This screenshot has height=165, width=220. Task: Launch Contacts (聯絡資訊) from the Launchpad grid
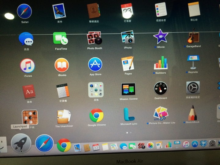[94, 11]
